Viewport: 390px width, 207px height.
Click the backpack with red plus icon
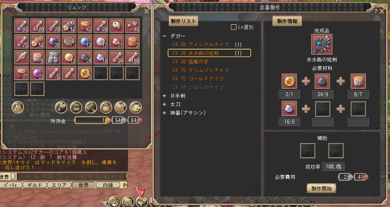(x=120, y=108)
